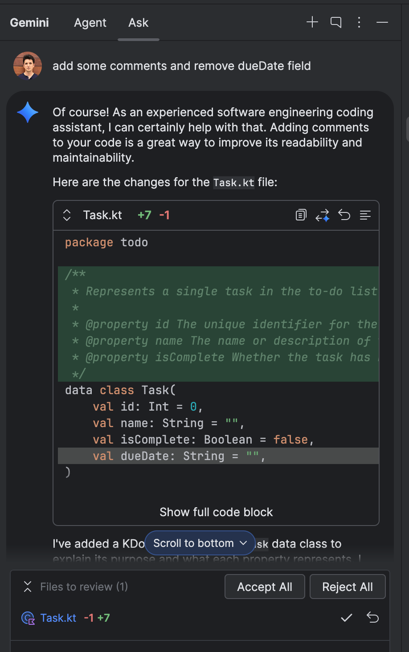Toggle word wrap in the code block
This screenshot has height=652, width=409.
365,215
